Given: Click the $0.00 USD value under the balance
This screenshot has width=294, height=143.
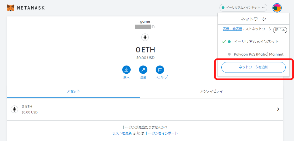Looking at the screenshot, I should pos(145,58).
